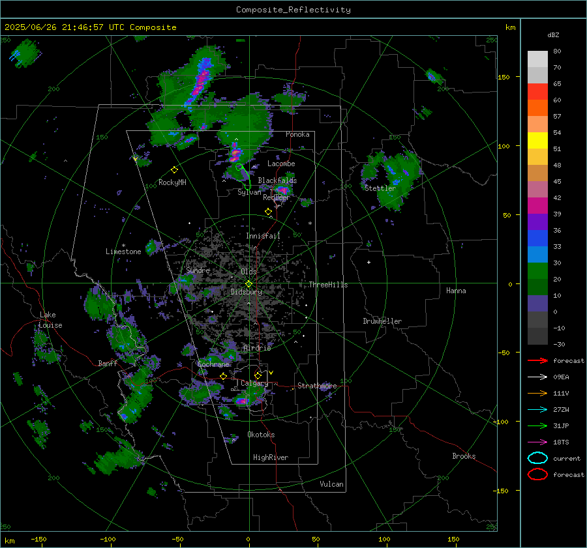
Task: Click the Stettler city label
Action: pos(380,188)
